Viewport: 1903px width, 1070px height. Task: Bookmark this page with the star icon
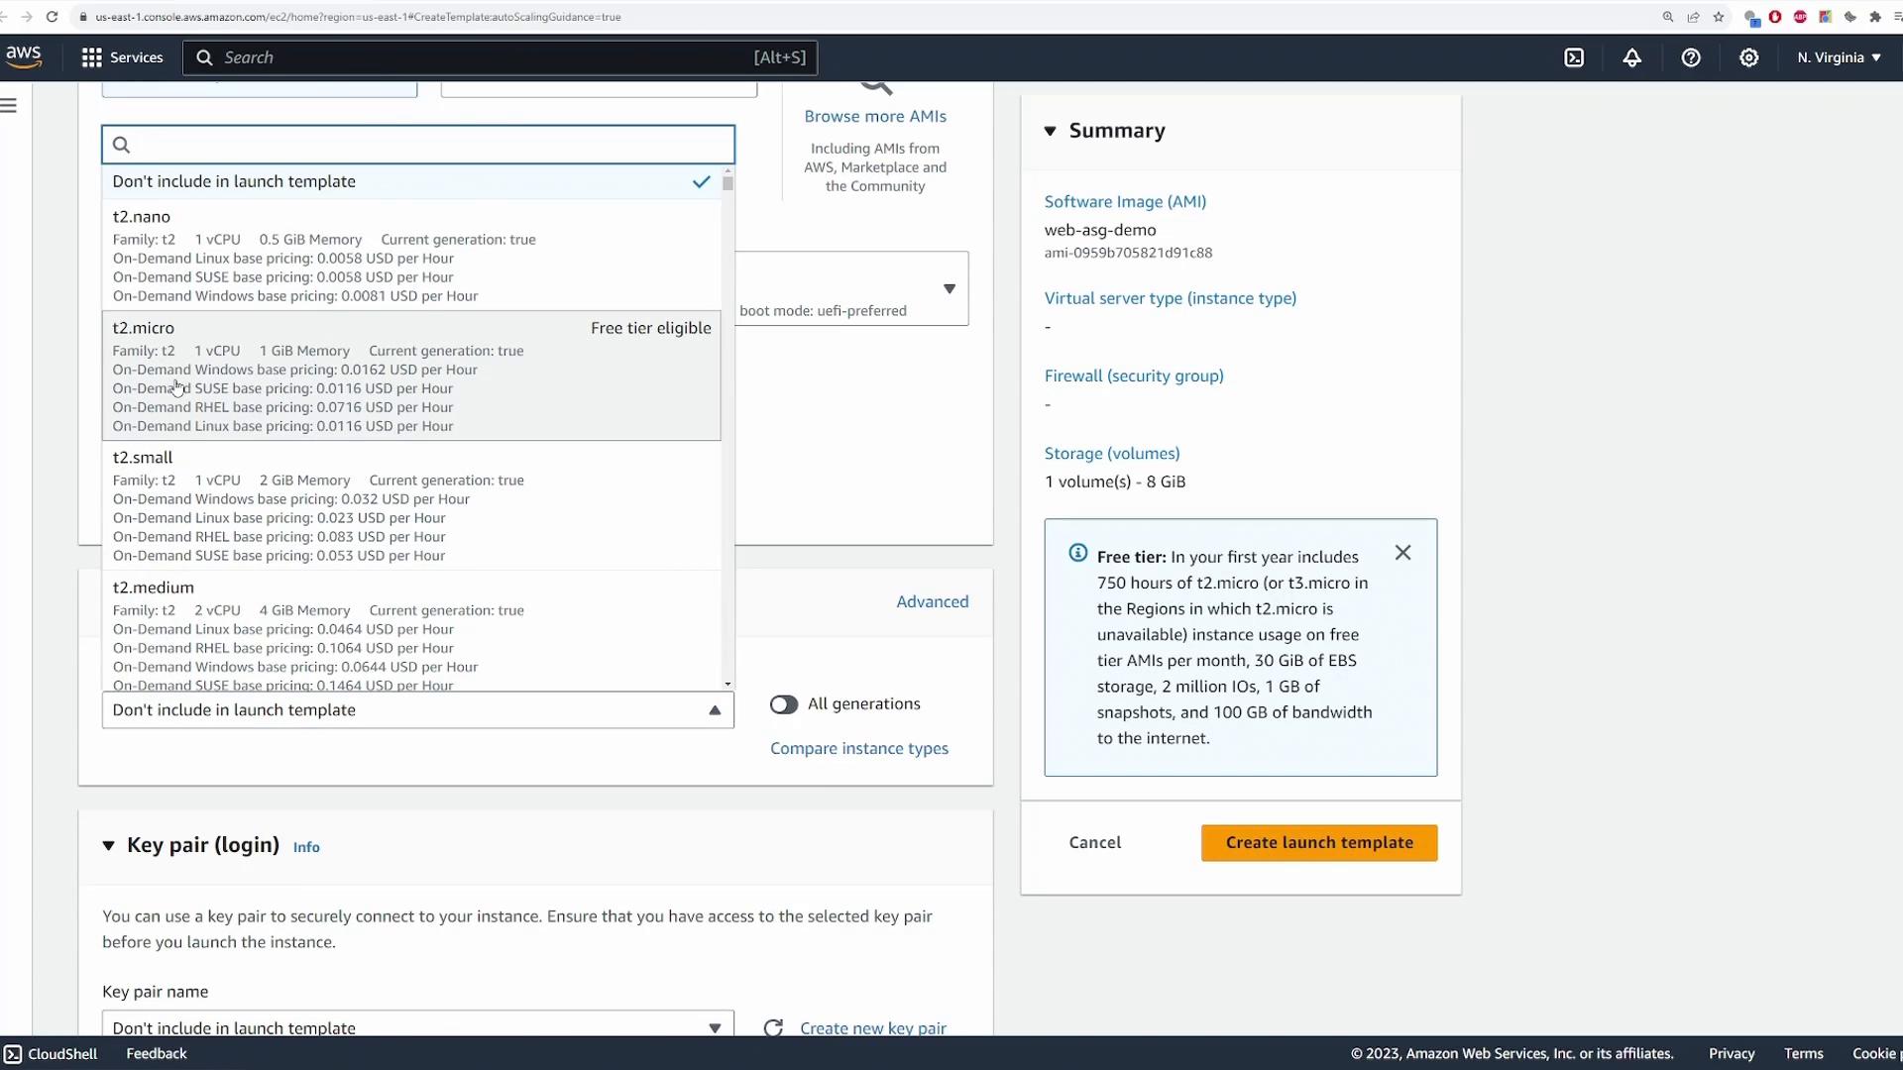pos(1719,17)
